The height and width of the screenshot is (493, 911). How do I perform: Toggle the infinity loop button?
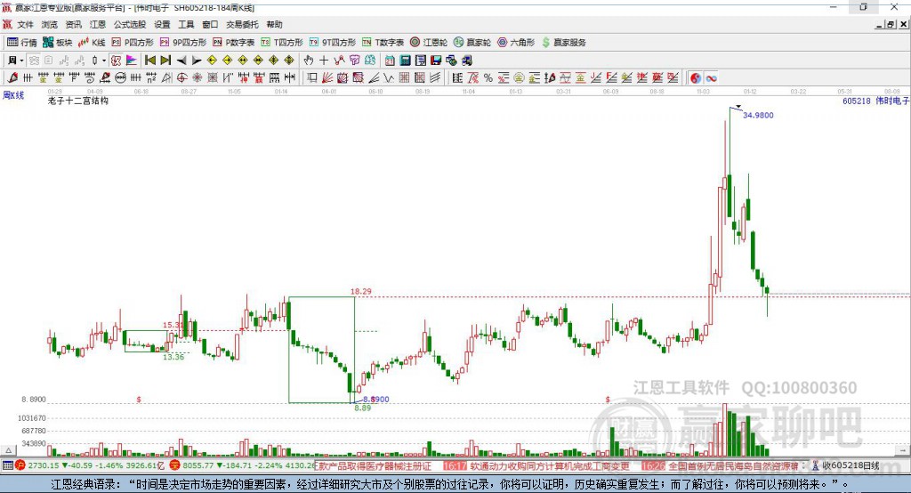point(711,78)
